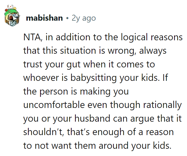Viewport: 187px width, 156px height.
Task: Click the line beginning 'trust your gut'
Action: (89, 64)
